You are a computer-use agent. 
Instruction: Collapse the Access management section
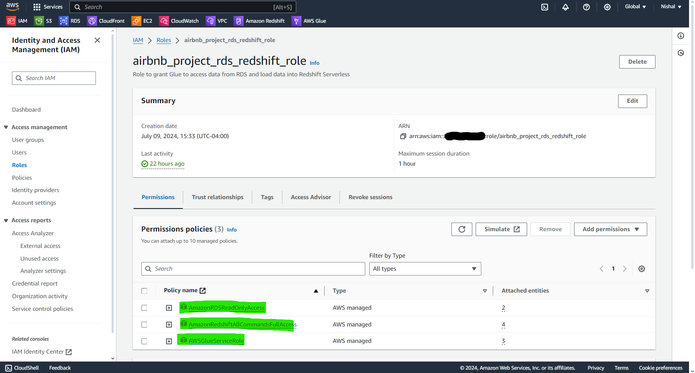[x=6, y=127]
